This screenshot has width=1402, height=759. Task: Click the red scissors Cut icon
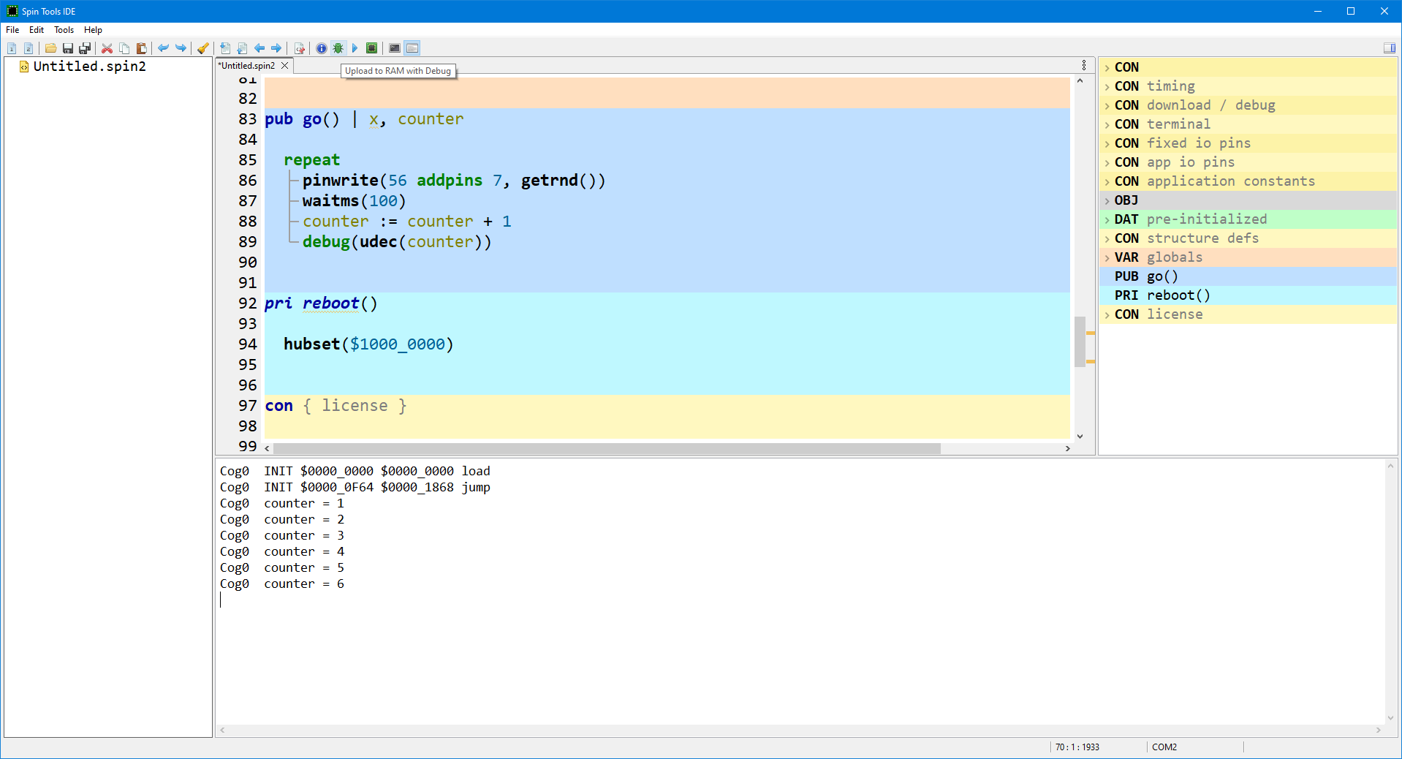[107, 48]
